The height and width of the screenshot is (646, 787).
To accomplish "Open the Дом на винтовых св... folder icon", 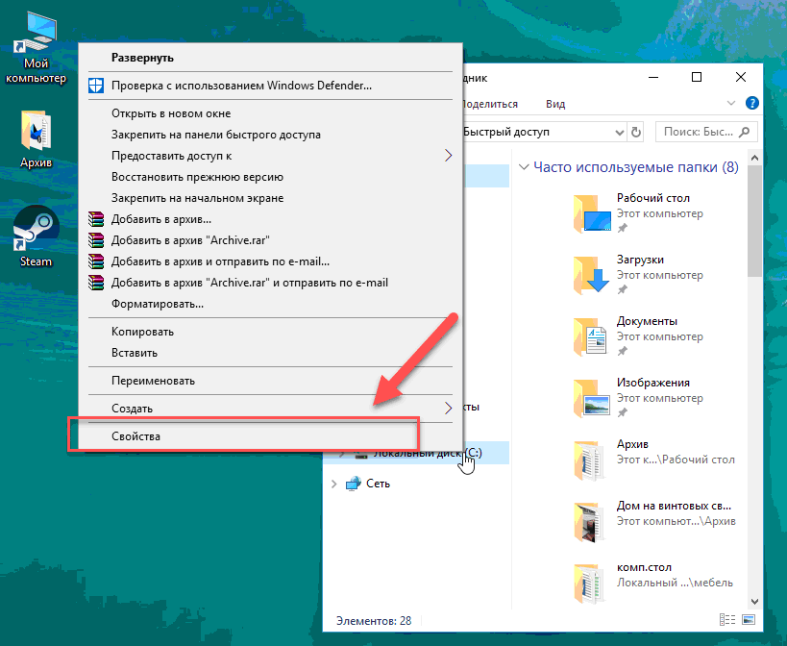I will (x=589, y=522).
